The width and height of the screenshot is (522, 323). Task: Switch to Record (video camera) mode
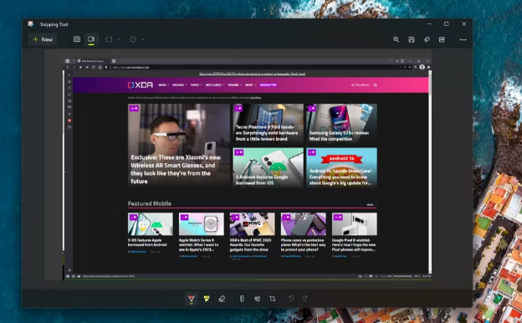pyautogui.click(x=91, y=39)
